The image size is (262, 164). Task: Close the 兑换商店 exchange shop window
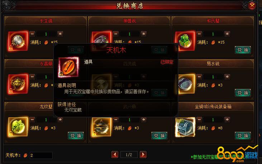point(252,6)
